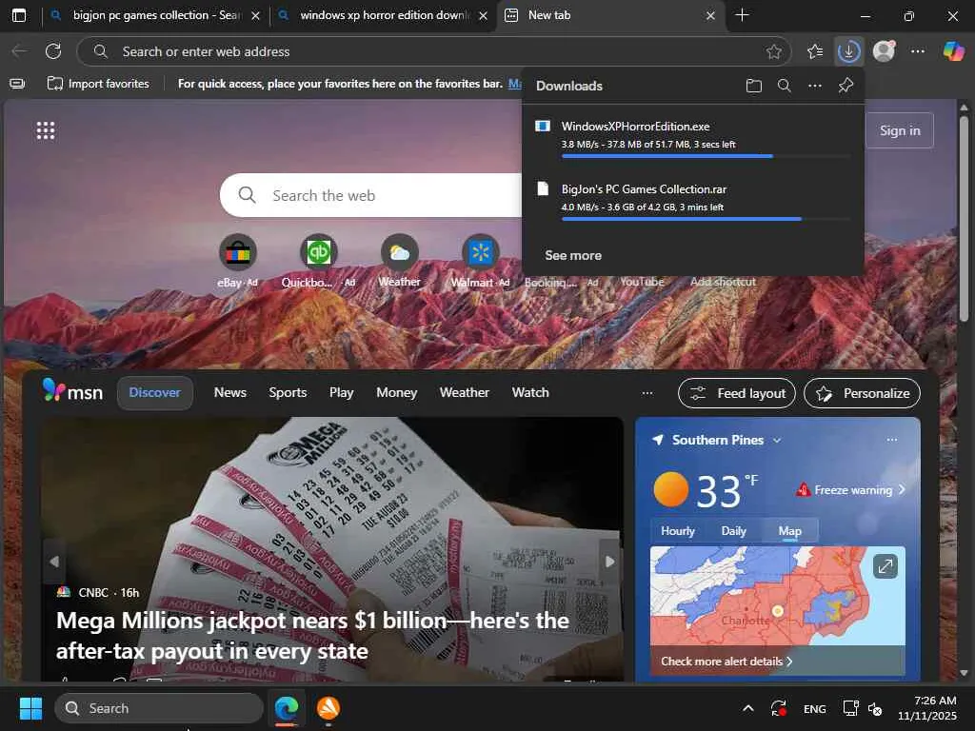Open Play feed section

342,393
